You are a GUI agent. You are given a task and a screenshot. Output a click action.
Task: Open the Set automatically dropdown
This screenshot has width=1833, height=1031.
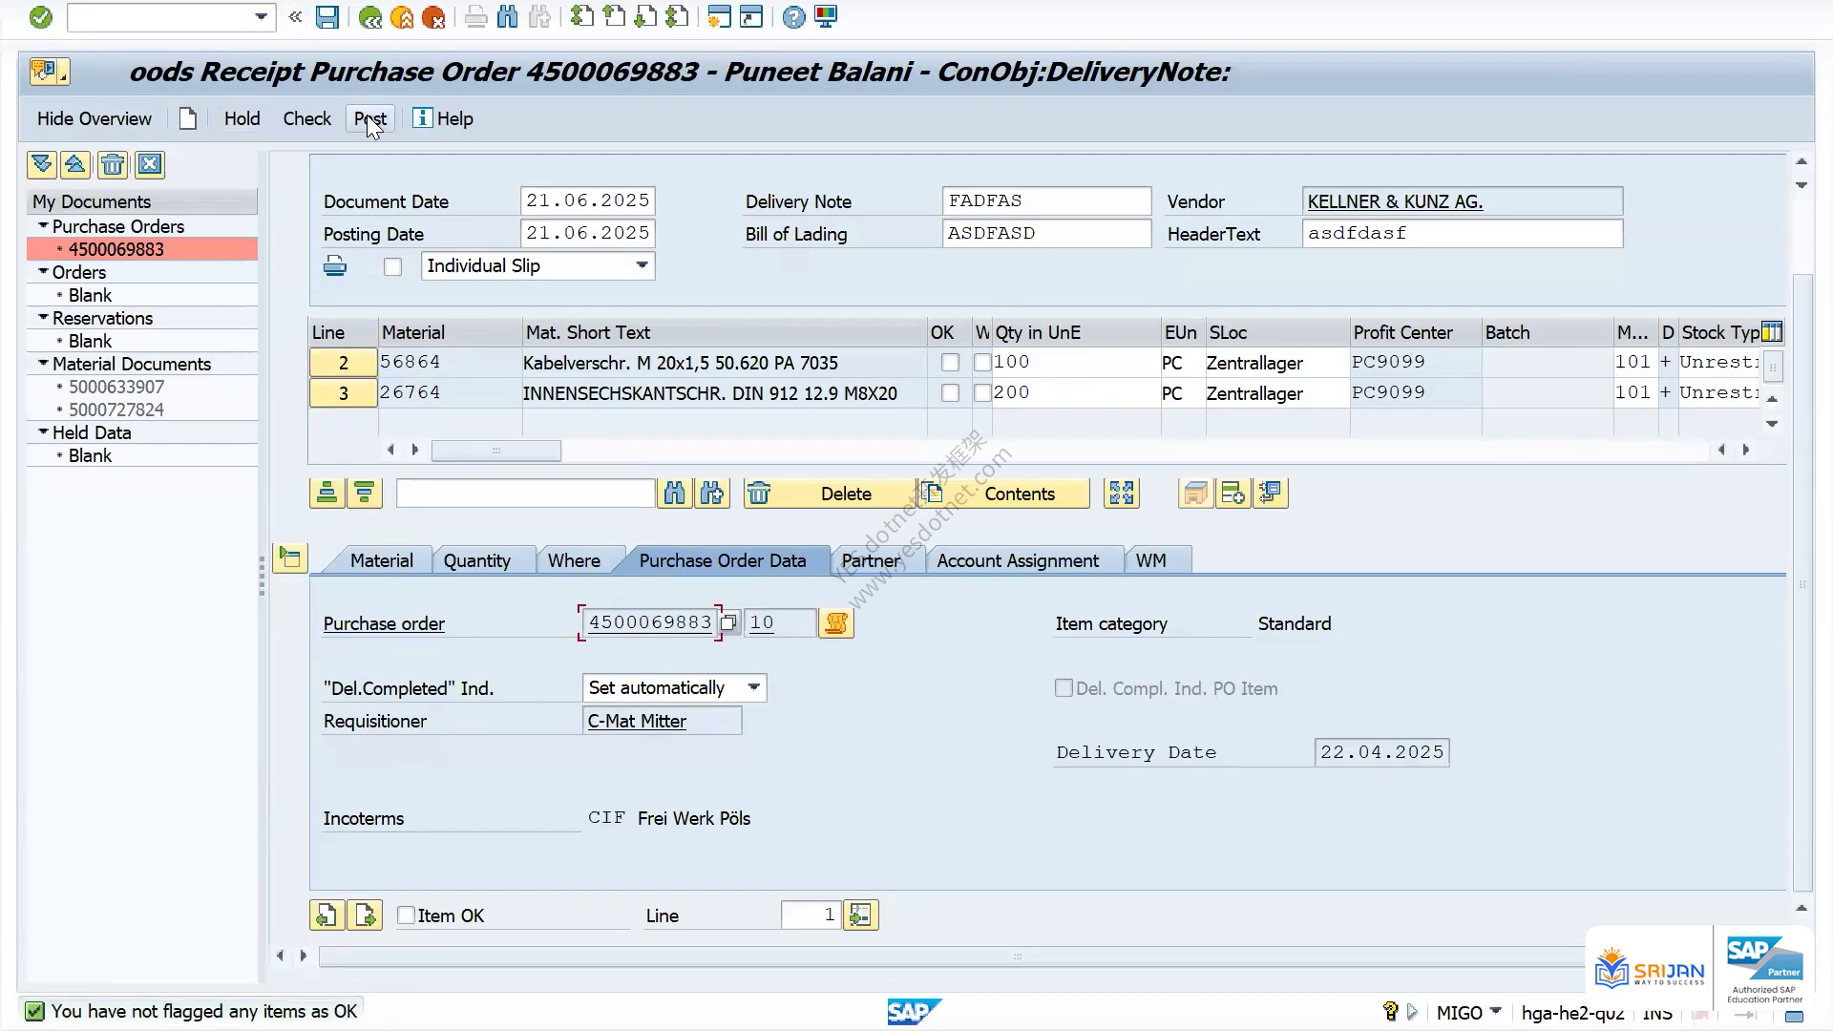[754, 687]
